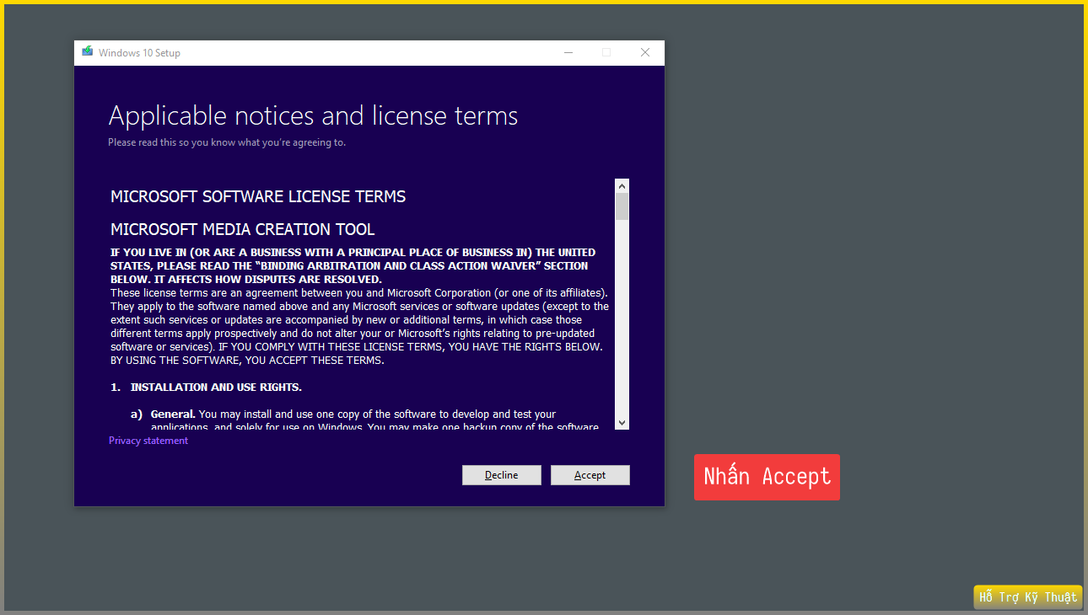1088x615 pixels.
Task: Click the 'Hỗ Trợ Kỹ Thuật' button
Action: point(1028,597)
